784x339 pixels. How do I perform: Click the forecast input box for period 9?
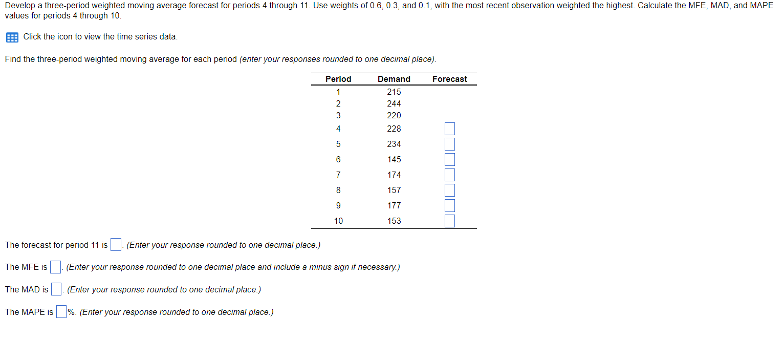click(x=449, y=205)
